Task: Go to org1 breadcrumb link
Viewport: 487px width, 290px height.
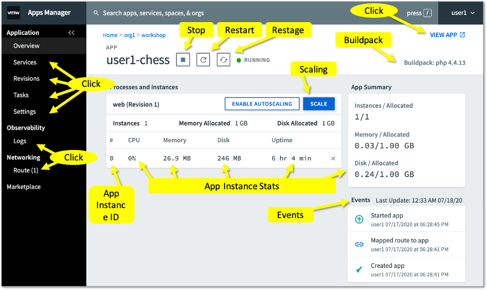Action: 129,35
